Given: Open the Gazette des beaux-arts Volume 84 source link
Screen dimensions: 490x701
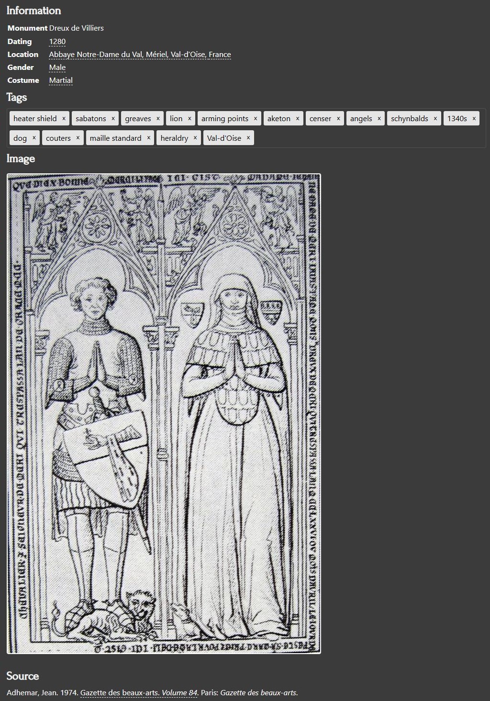Looking at the screenshot, I should pyautogui.click(x=139, y=693).
